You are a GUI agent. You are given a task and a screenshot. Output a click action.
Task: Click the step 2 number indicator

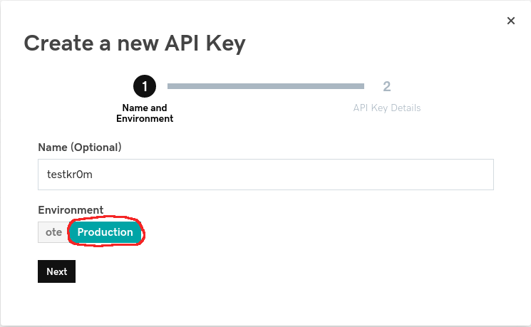click(x=386, y=87)
